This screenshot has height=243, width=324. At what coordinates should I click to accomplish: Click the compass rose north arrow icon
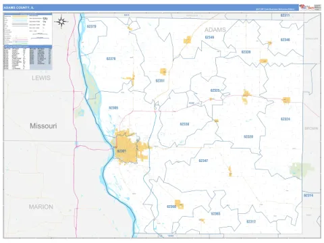click(x=61, y=22)
